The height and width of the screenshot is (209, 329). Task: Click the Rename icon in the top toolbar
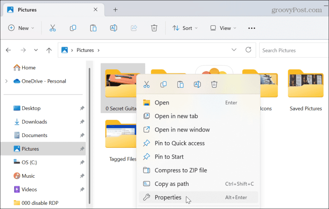point(114,28)
